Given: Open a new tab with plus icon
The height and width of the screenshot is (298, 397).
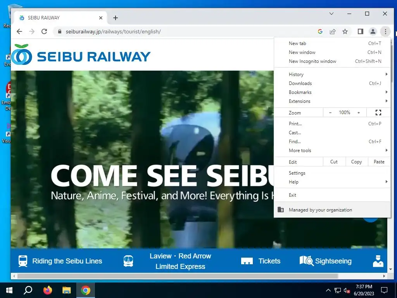Looking at the screenshot, I should point(116,18).
